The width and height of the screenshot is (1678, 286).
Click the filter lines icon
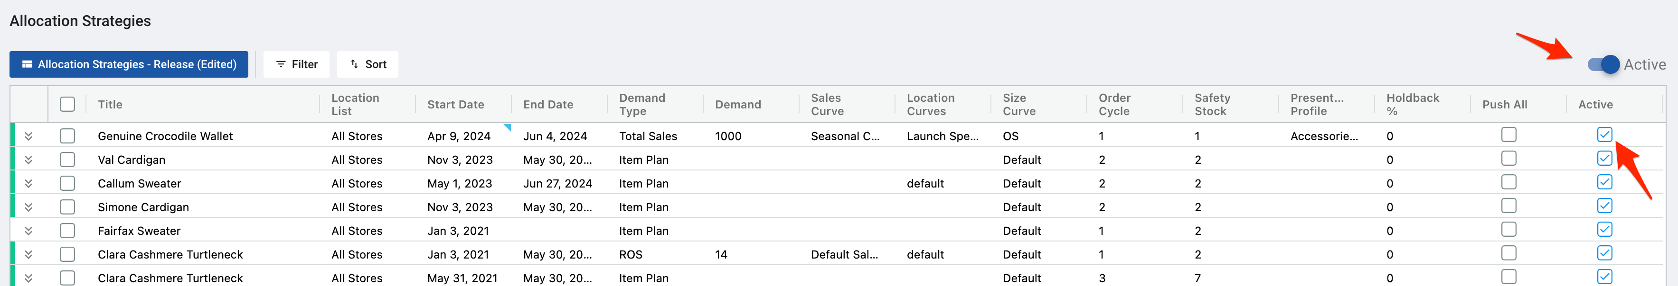[281, 64]
